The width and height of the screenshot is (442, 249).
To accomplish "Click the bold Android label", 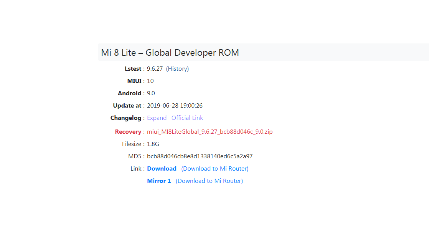I will [129, 93].
